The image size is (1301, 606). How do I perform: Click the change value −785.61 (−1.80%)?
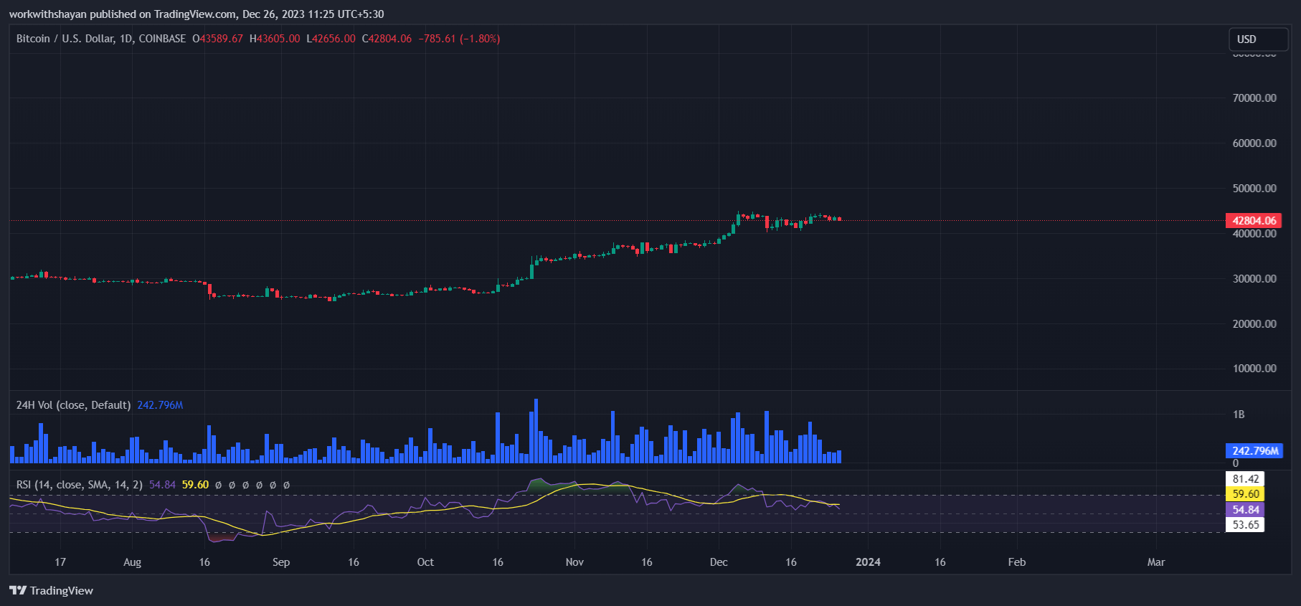459,39
